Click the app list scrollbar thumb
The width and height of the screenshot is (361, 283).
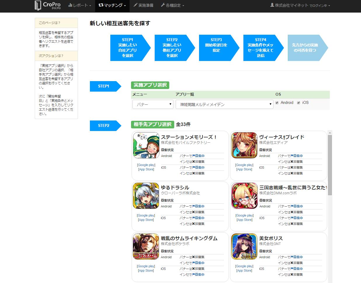(x=330, y=165)
